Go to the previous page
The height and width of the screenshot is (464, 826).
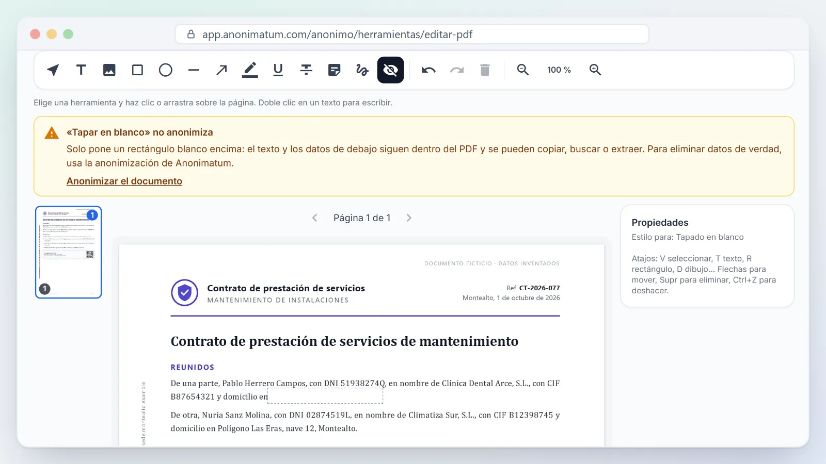315,218
